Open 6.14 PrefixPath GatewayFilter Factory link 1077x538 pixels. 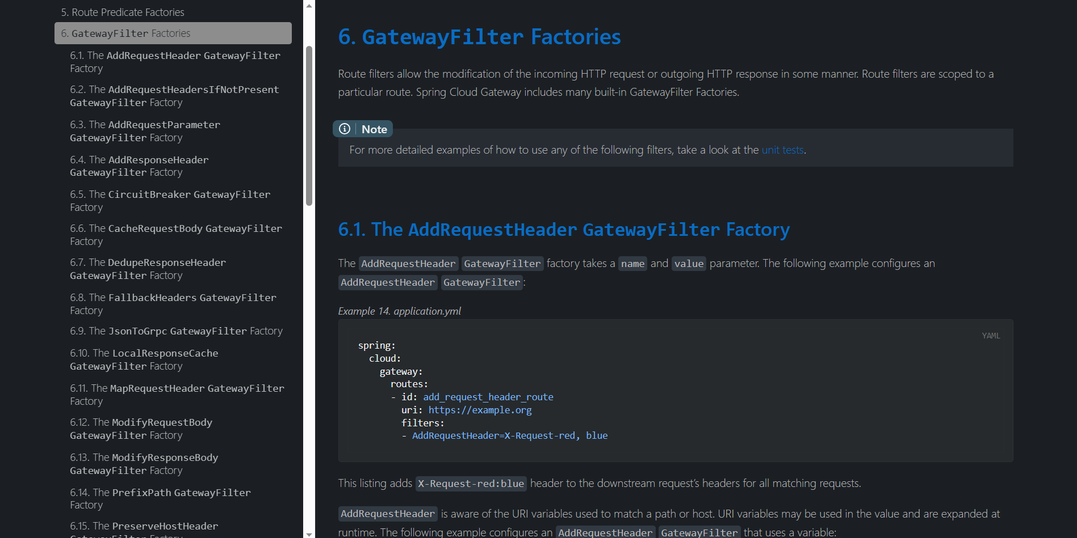(x=161, y=498)
